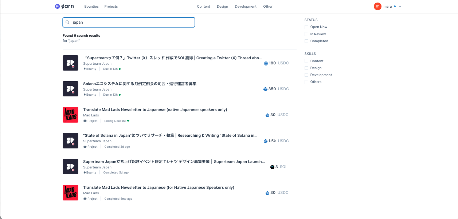
Task: Click briefcase Project icon on State of Solana listing
Action: point(85,147)
